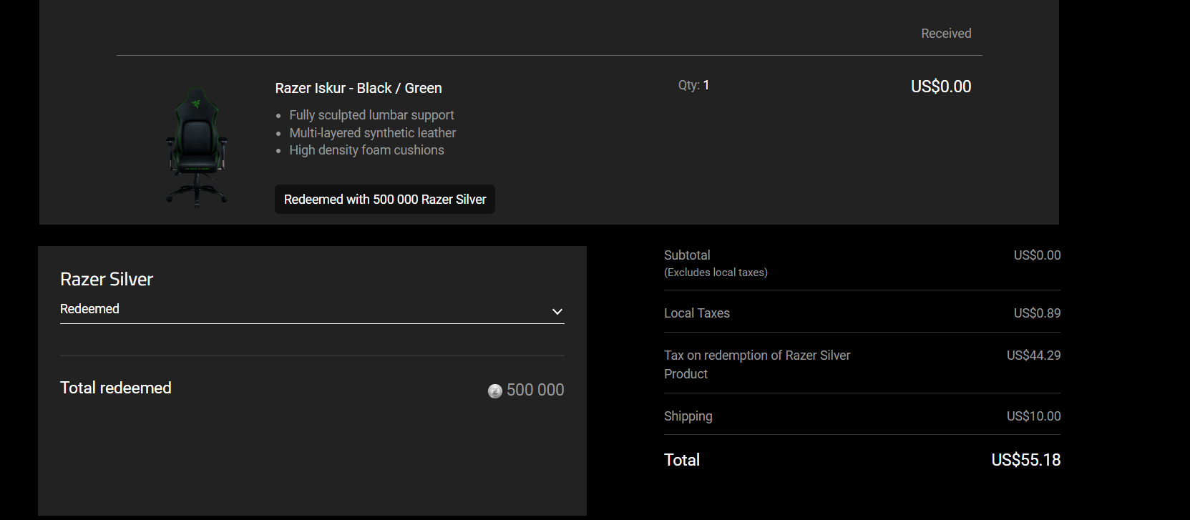Select 'Multi-layered synthetic leather' bullet text
This screenshot has width=1190, height=520.
[372, 133]
